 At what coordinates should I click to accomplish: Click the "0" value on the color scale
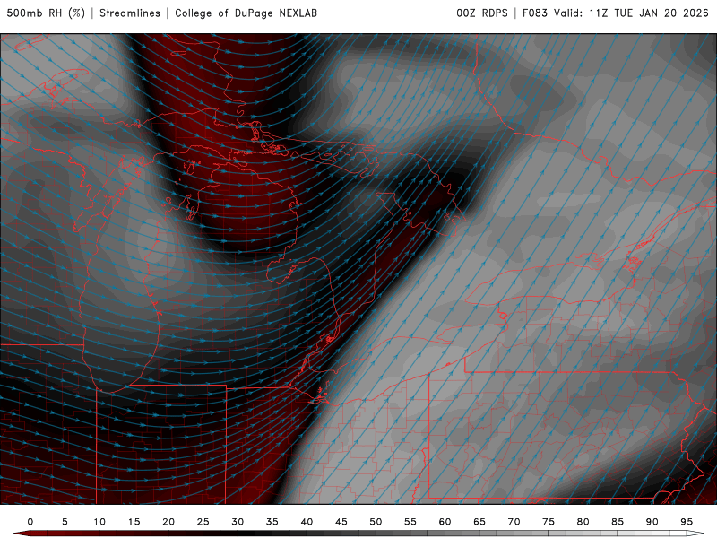30,522
